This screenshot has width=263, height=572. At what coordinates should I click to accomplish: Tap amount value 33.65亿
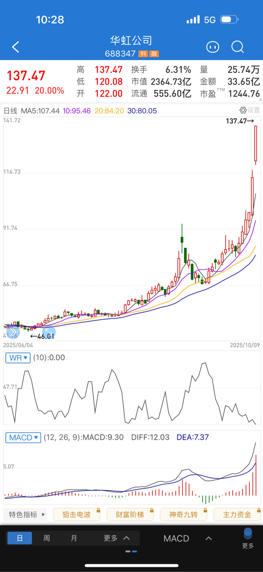(x=244, y=82)
